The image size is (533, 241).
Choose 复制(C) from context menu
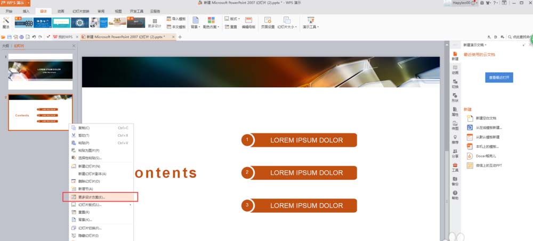[101, 128]
